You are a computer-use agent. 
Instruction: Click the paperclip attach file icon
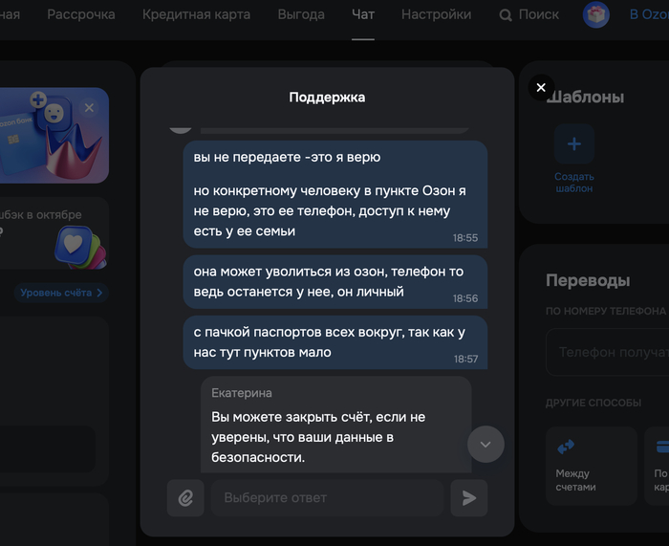pos(185,498)
